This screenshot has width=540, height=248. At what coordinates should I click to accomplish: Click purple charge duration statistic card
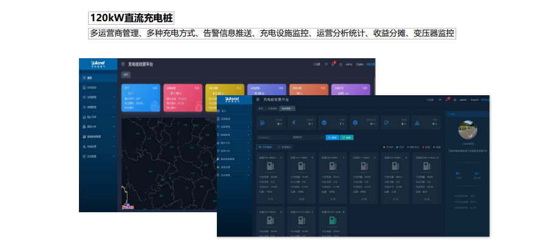coord(350,90)
